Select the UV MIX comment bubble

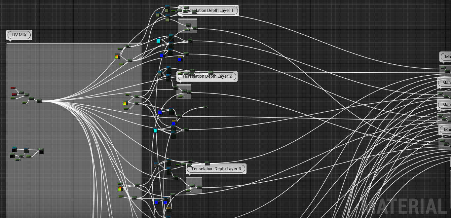[19, 35]
